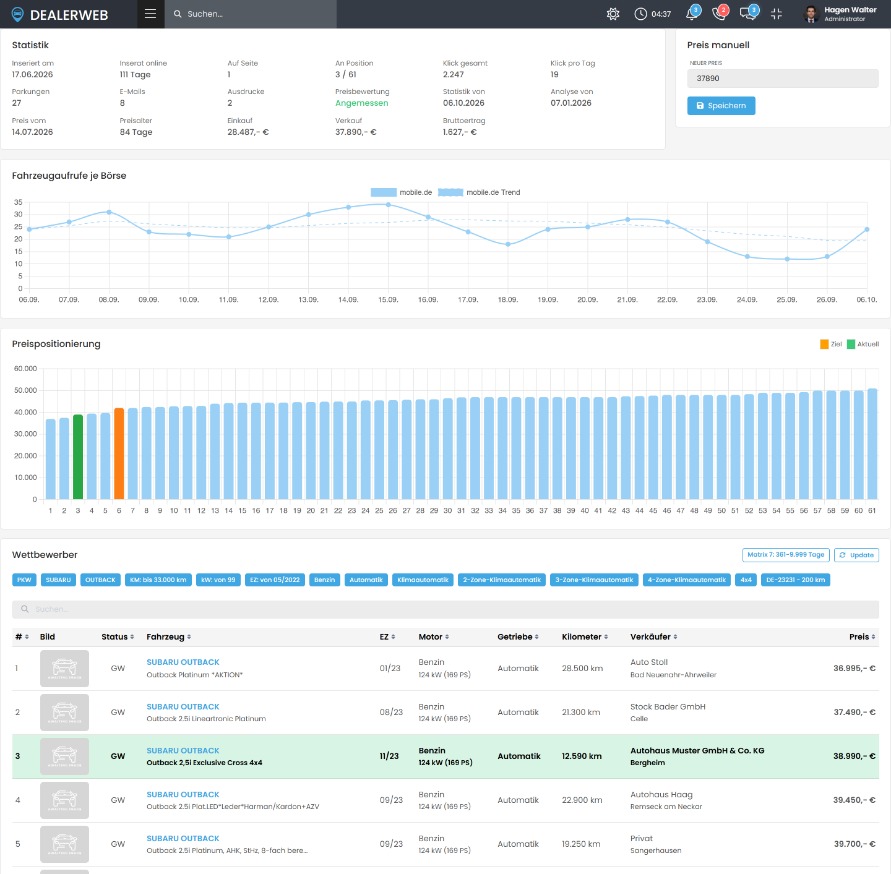
Task: Open the phone calls icon
Action: (x=719, y=14)
